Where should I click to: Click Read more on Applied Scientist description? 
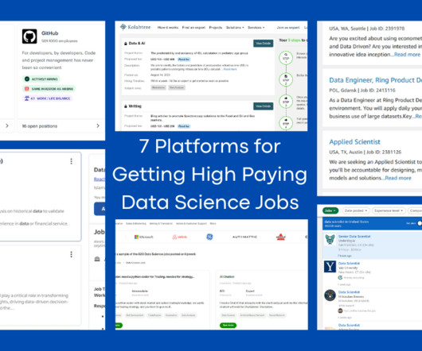click(398, 178)
